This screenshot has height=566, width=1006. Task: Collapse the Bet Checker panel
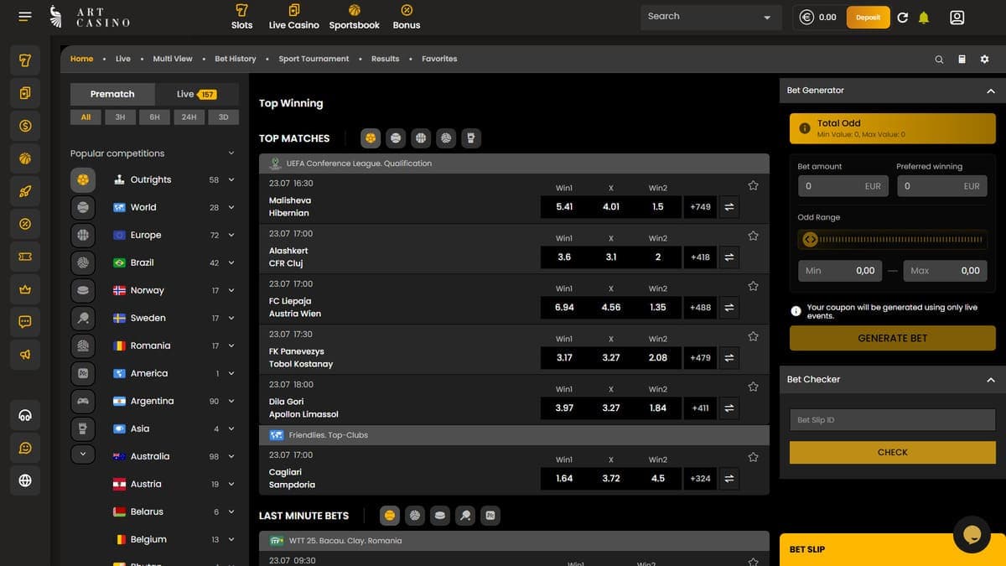(x=991, y=380)
